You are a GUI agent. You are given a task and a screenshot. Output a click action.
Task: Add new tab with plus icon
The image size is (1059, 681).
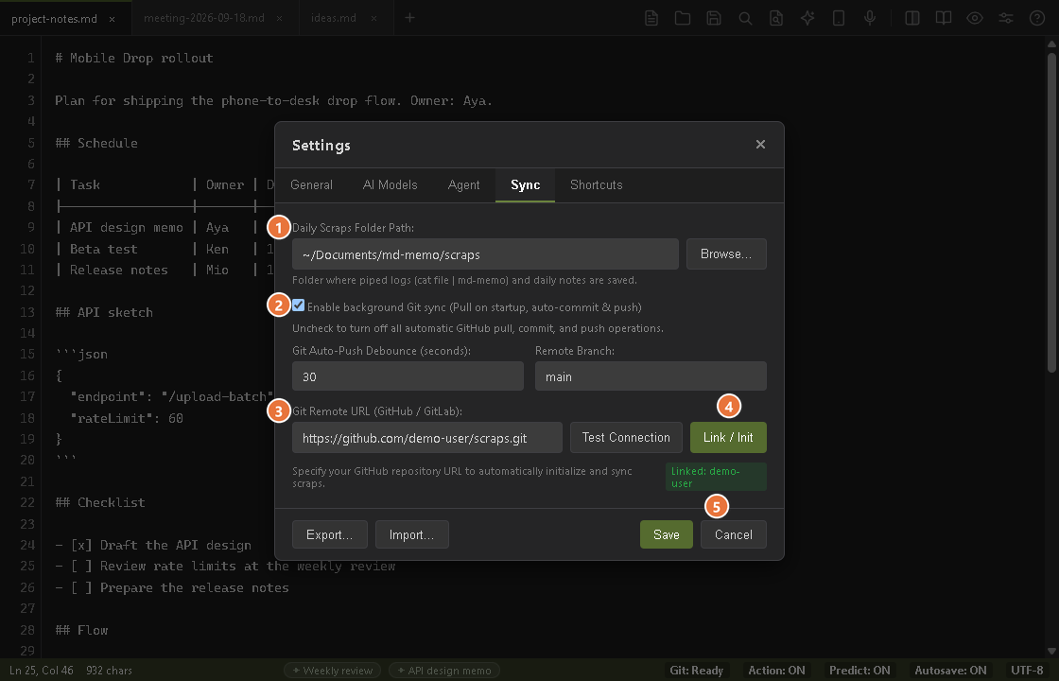pos(410,18)
